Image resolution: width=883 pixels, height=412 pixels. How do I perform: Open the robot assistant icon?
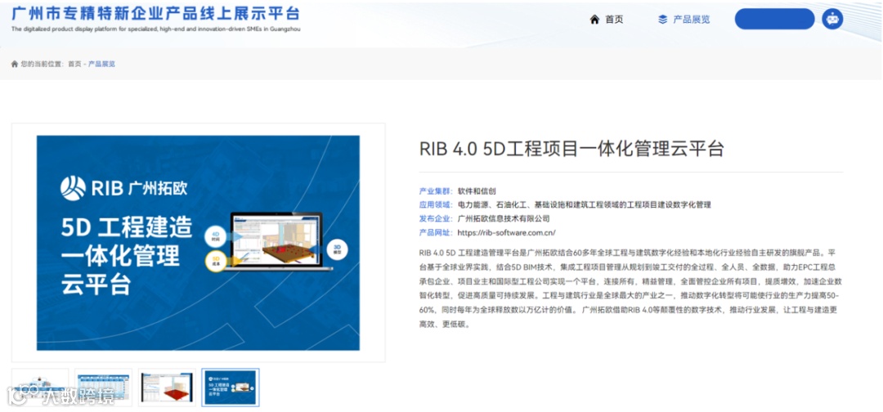[832, 19]
